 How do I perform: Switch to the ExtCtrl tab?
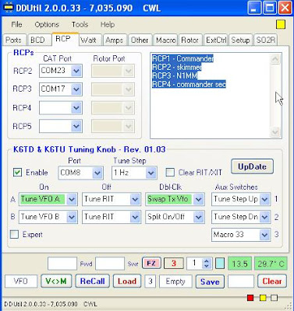[x=216, y=40]
